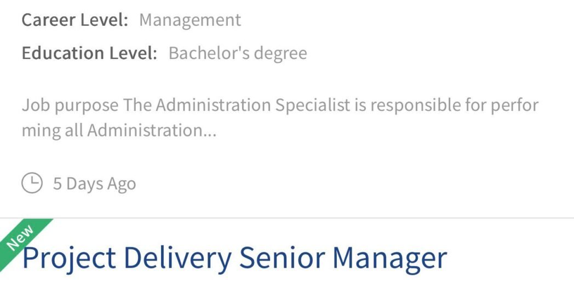Click the word Project in job title
The width and height of the screenshot is (574, 295).
click(69, 258)
